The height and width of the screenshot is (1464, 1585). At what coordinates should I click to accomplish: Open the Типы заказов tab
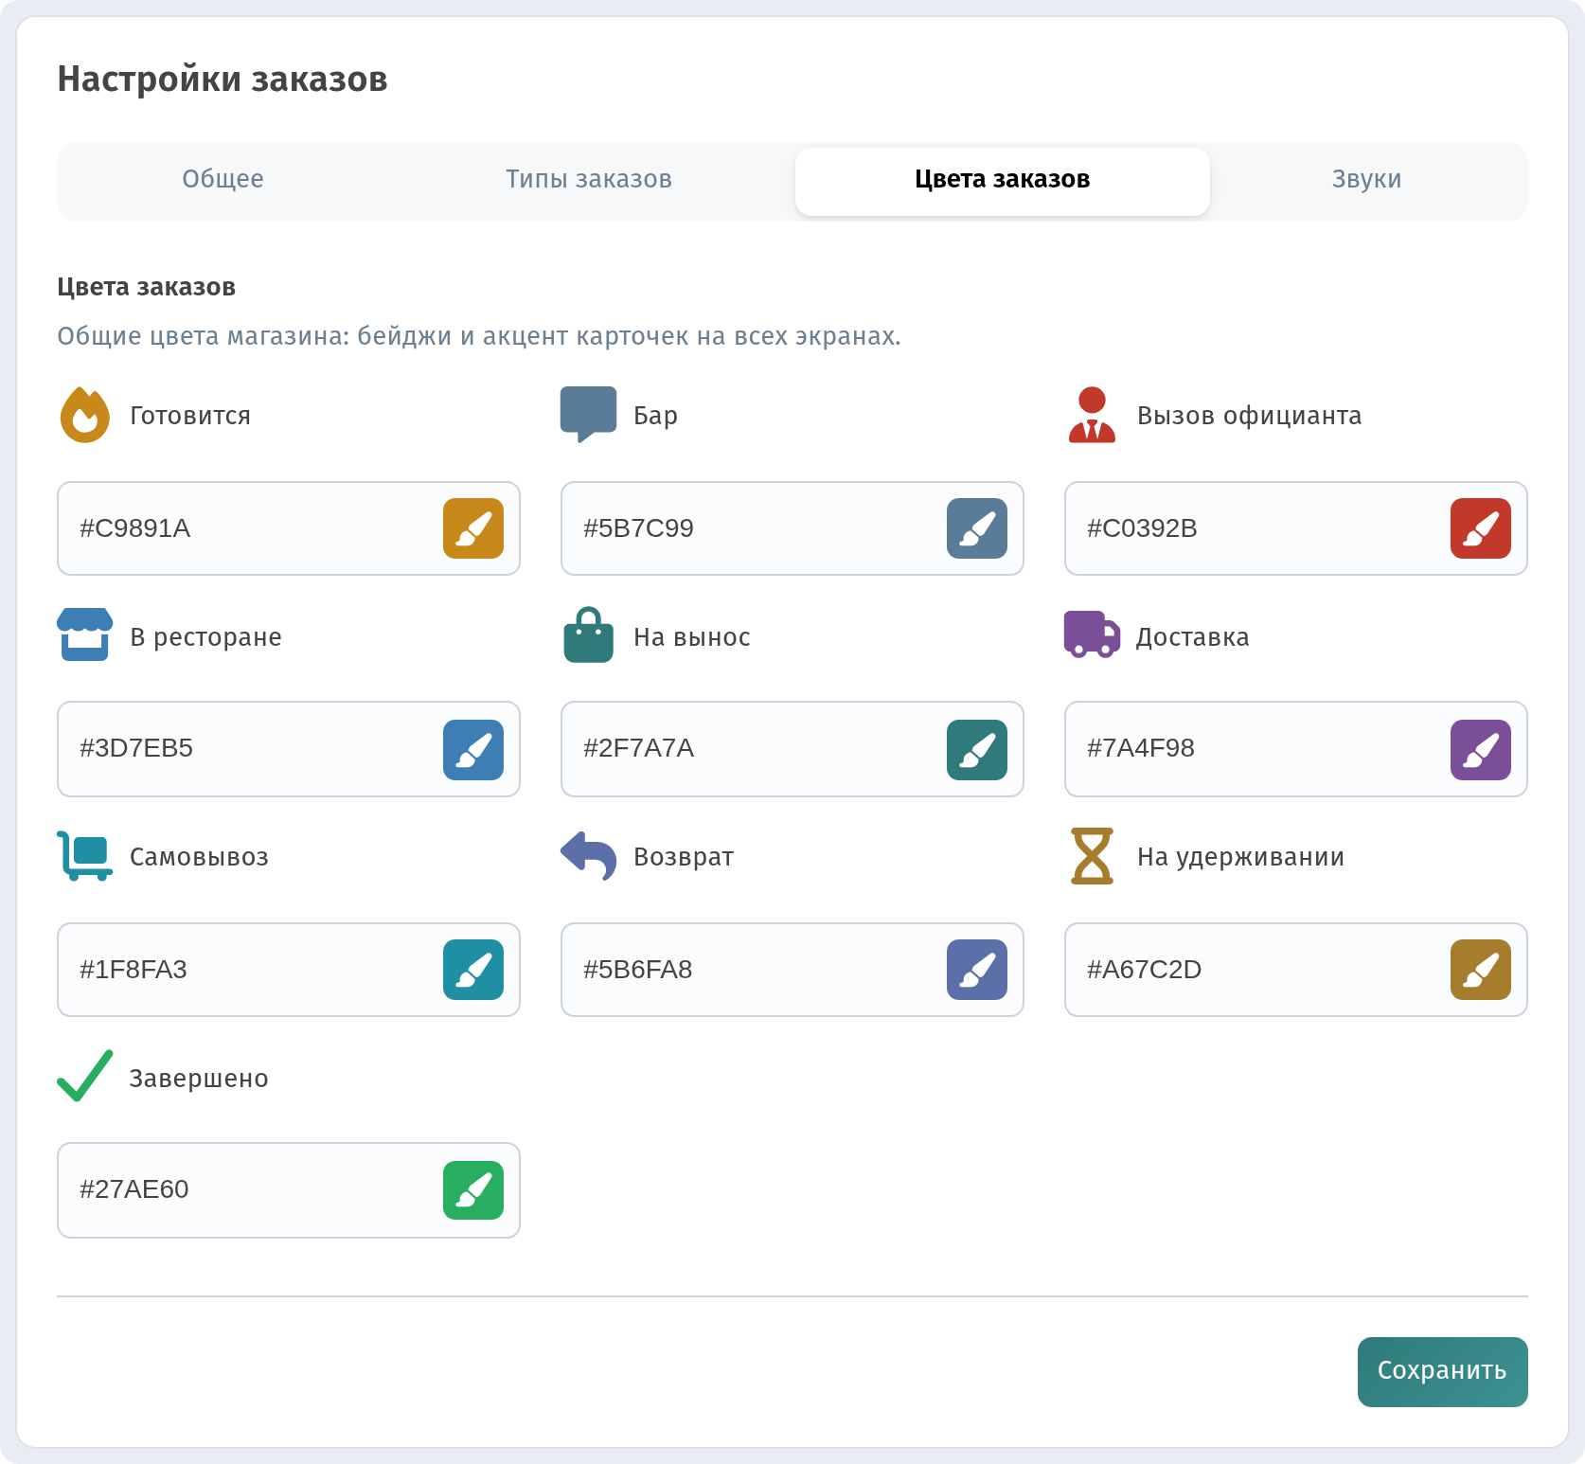point(589,180)
